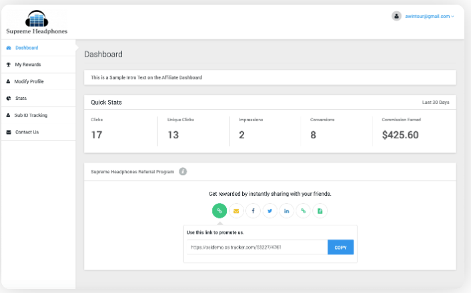Click the info icon beside Referral Program
Viewport: 471px width, 293px height.
(x=183, y=171)
